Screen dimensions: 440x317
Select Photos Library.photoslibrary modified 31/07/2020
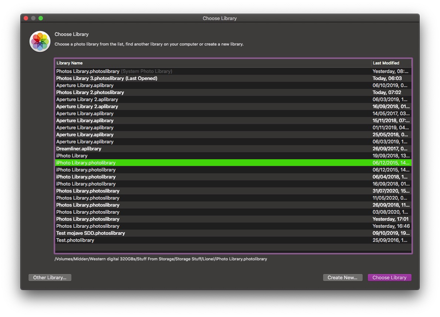233,191
